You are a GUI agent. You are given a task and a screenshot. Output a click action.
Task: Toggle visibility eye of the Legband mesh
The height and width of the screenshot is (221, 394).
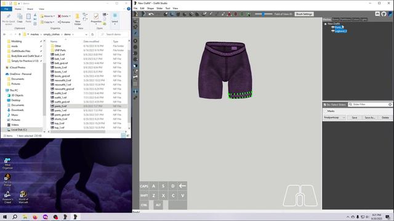coord(332,31)
